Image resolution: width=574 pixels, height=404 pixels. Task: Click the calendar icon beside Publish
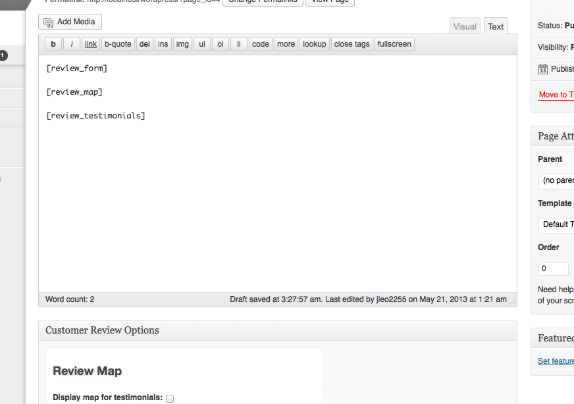click(x=543, y=69)
